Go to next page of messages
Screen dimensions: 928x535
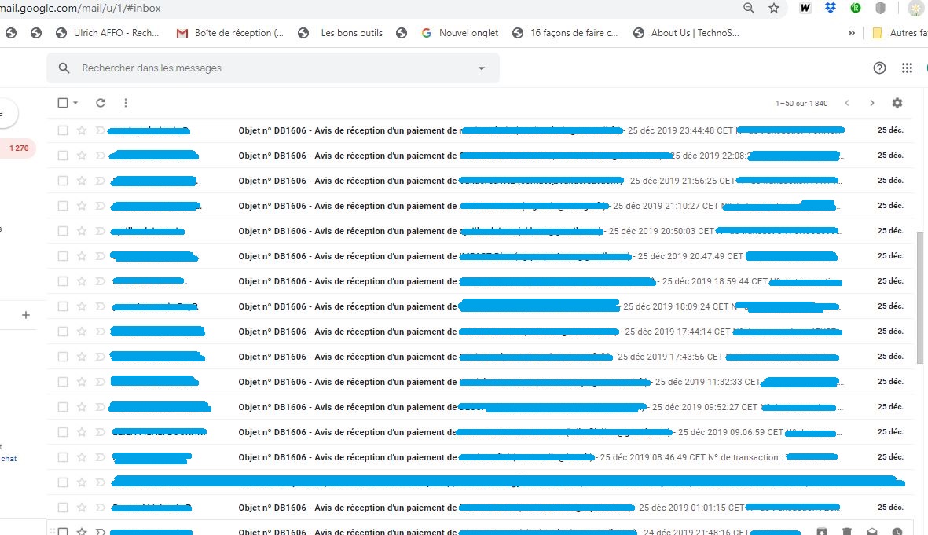871,103
